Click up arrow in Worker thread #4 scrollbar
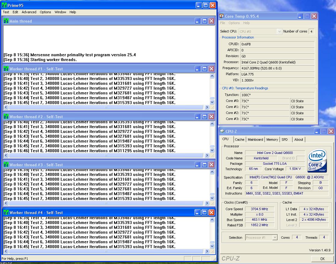 click(x=212, y=220)
